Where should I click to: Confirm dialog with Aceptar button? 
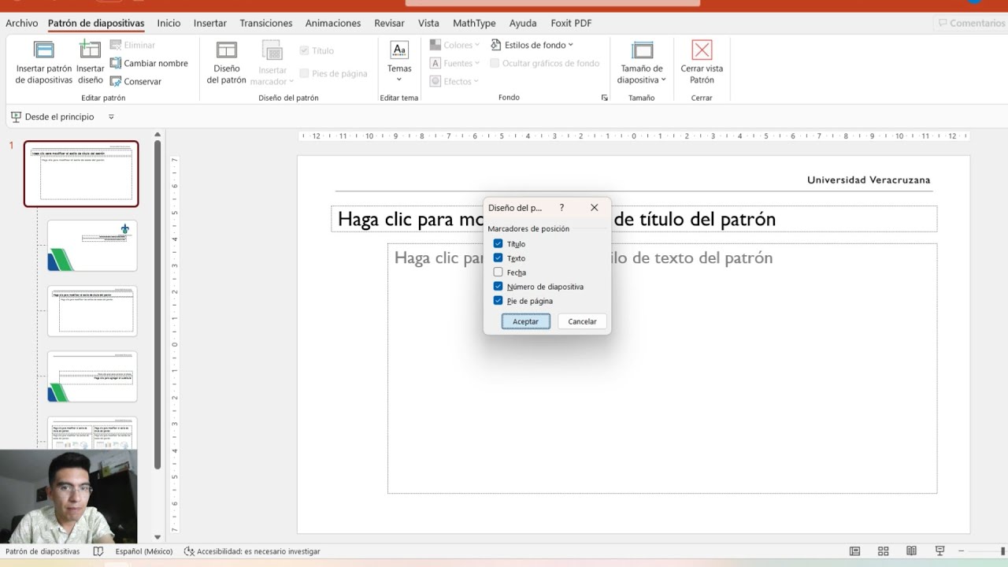point(526,321)
